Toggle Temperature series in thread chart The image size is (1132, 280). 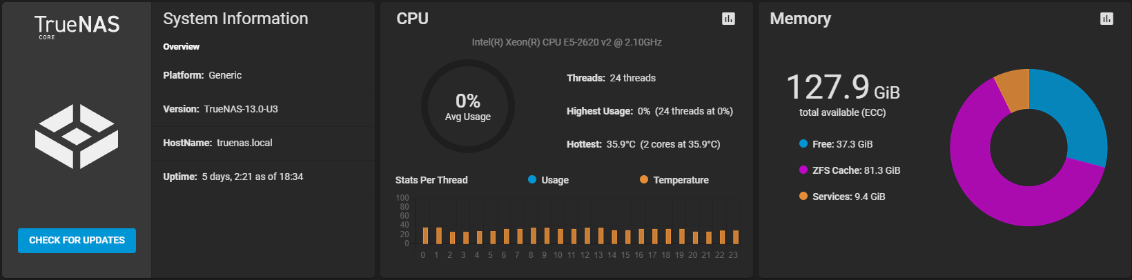pyautogui.click(x=674, y=180)
